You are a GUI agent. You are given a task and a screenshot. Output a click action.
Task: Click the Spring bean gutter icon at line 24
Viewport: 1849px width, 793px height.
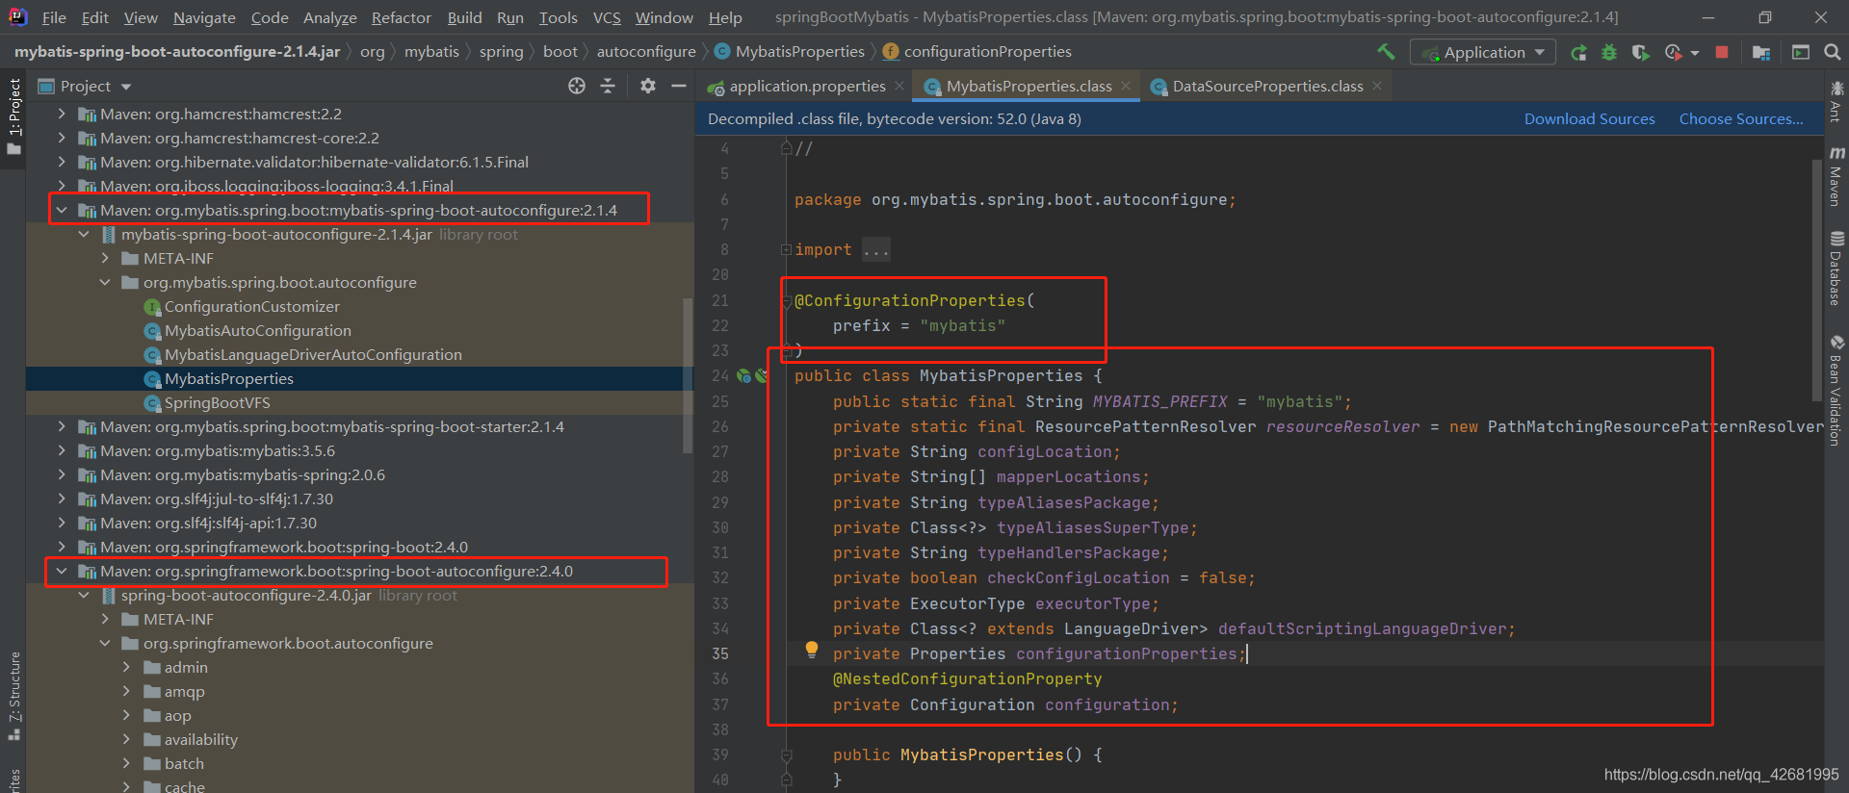pyautogui.click(x=743, y=376)
